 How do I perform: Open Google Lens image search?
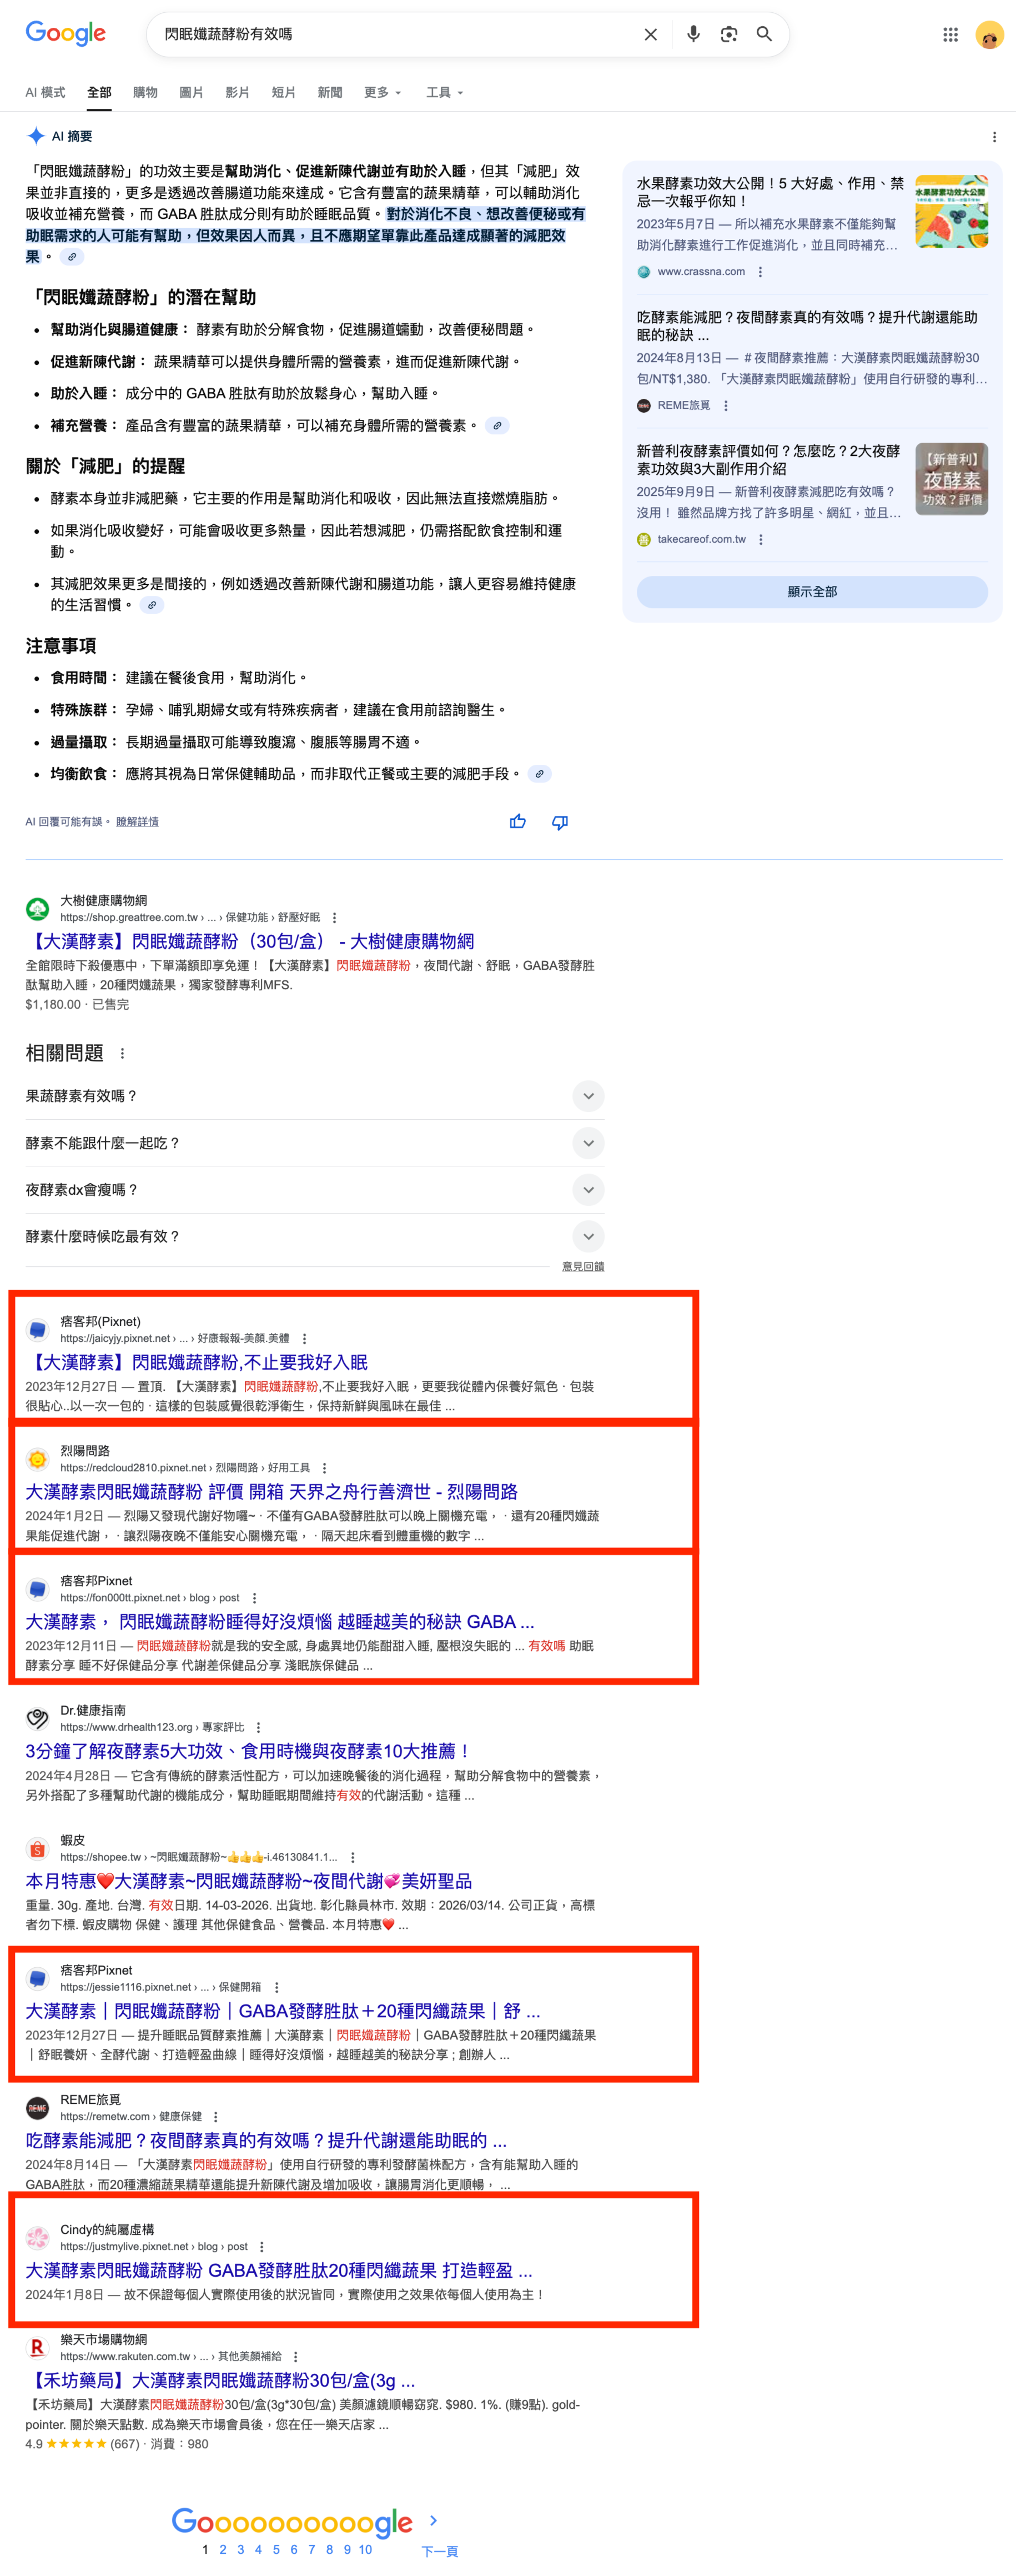729,34
